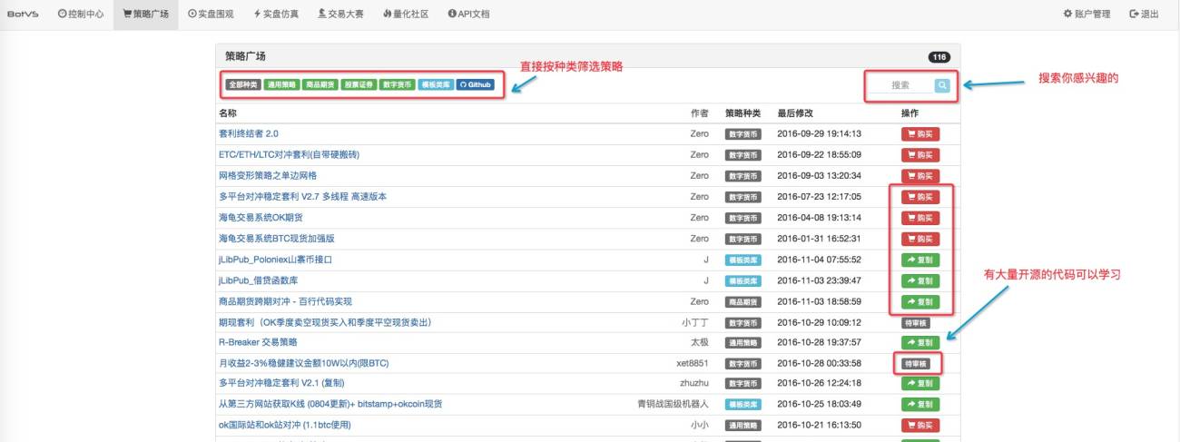Open 期现套利 strategy link
Image resolution: width=1180 pixels, height=442 pixels.
click(x=324, y=322)
